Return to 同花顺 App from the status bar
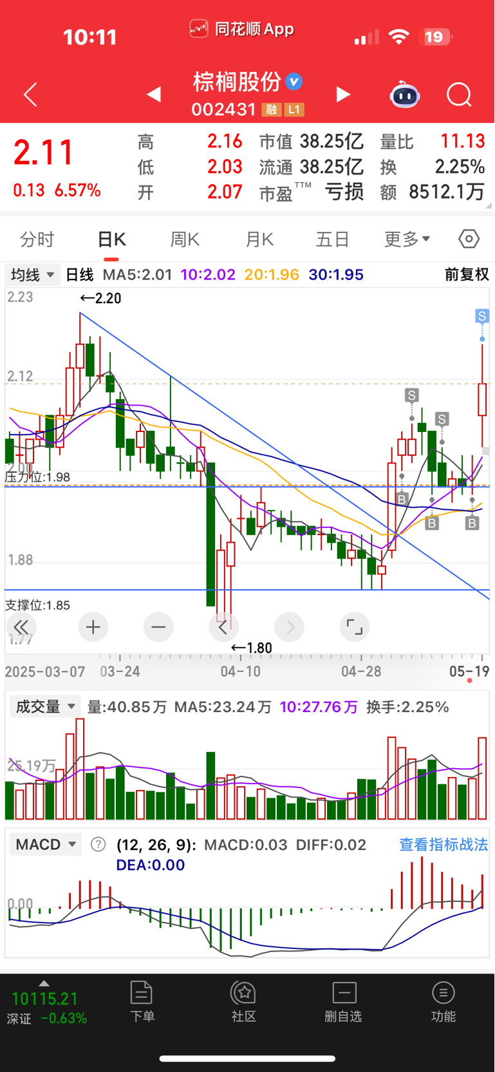This screenshot has height=1072, width=495. [x=242, y=29]
